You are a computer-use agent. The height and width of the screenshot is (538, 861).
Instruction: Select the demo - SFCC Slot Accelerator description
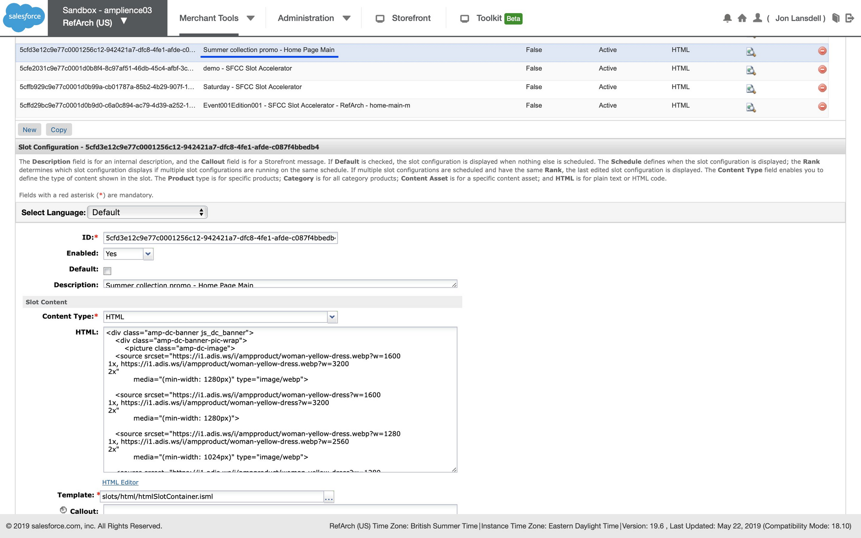(x=247, y=68)
